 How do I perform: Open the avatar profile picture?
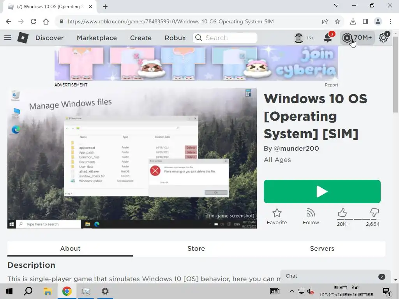click(x=299, y=38)
